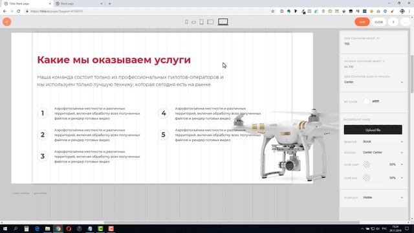This screenshot has height=233, width=414.
Task: Open the help question mark button
Action: pyautogui.click(x=393, y=22)
